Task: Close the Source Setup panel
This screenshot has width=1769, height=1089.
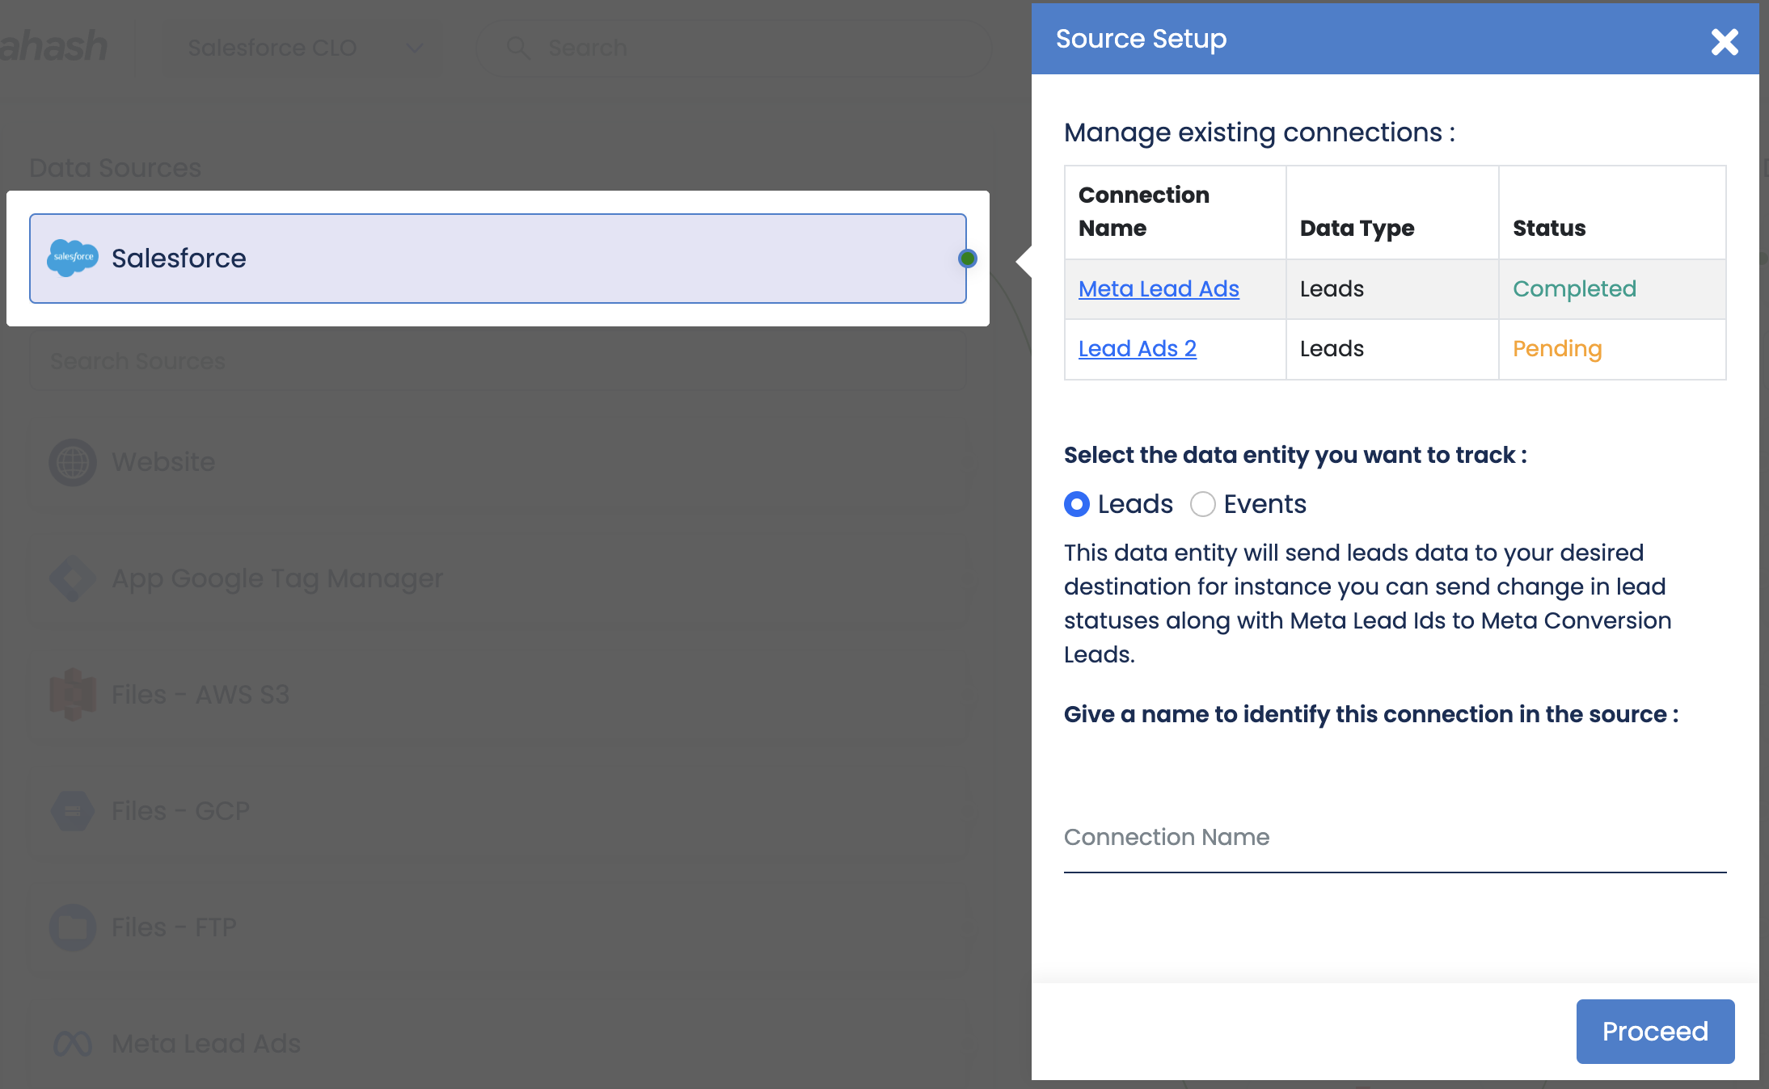Action: point(1725,41)
